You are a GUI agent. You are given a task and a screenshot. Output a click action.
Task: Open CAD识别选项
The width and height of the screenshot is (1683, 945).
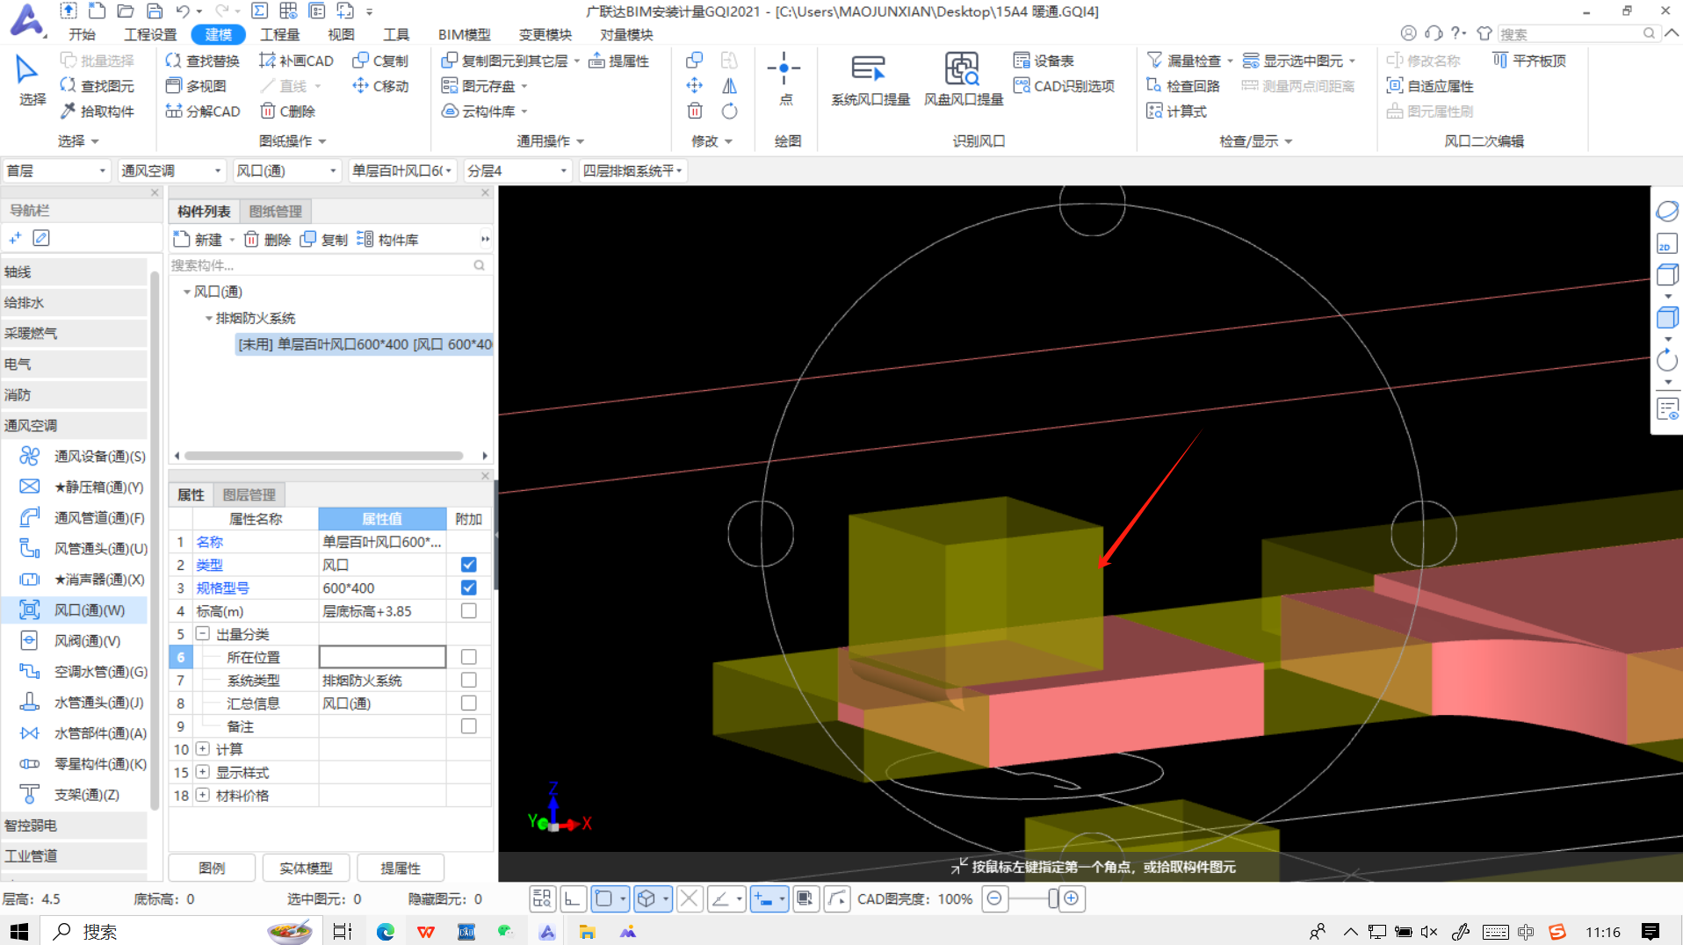coord(1064,86)
